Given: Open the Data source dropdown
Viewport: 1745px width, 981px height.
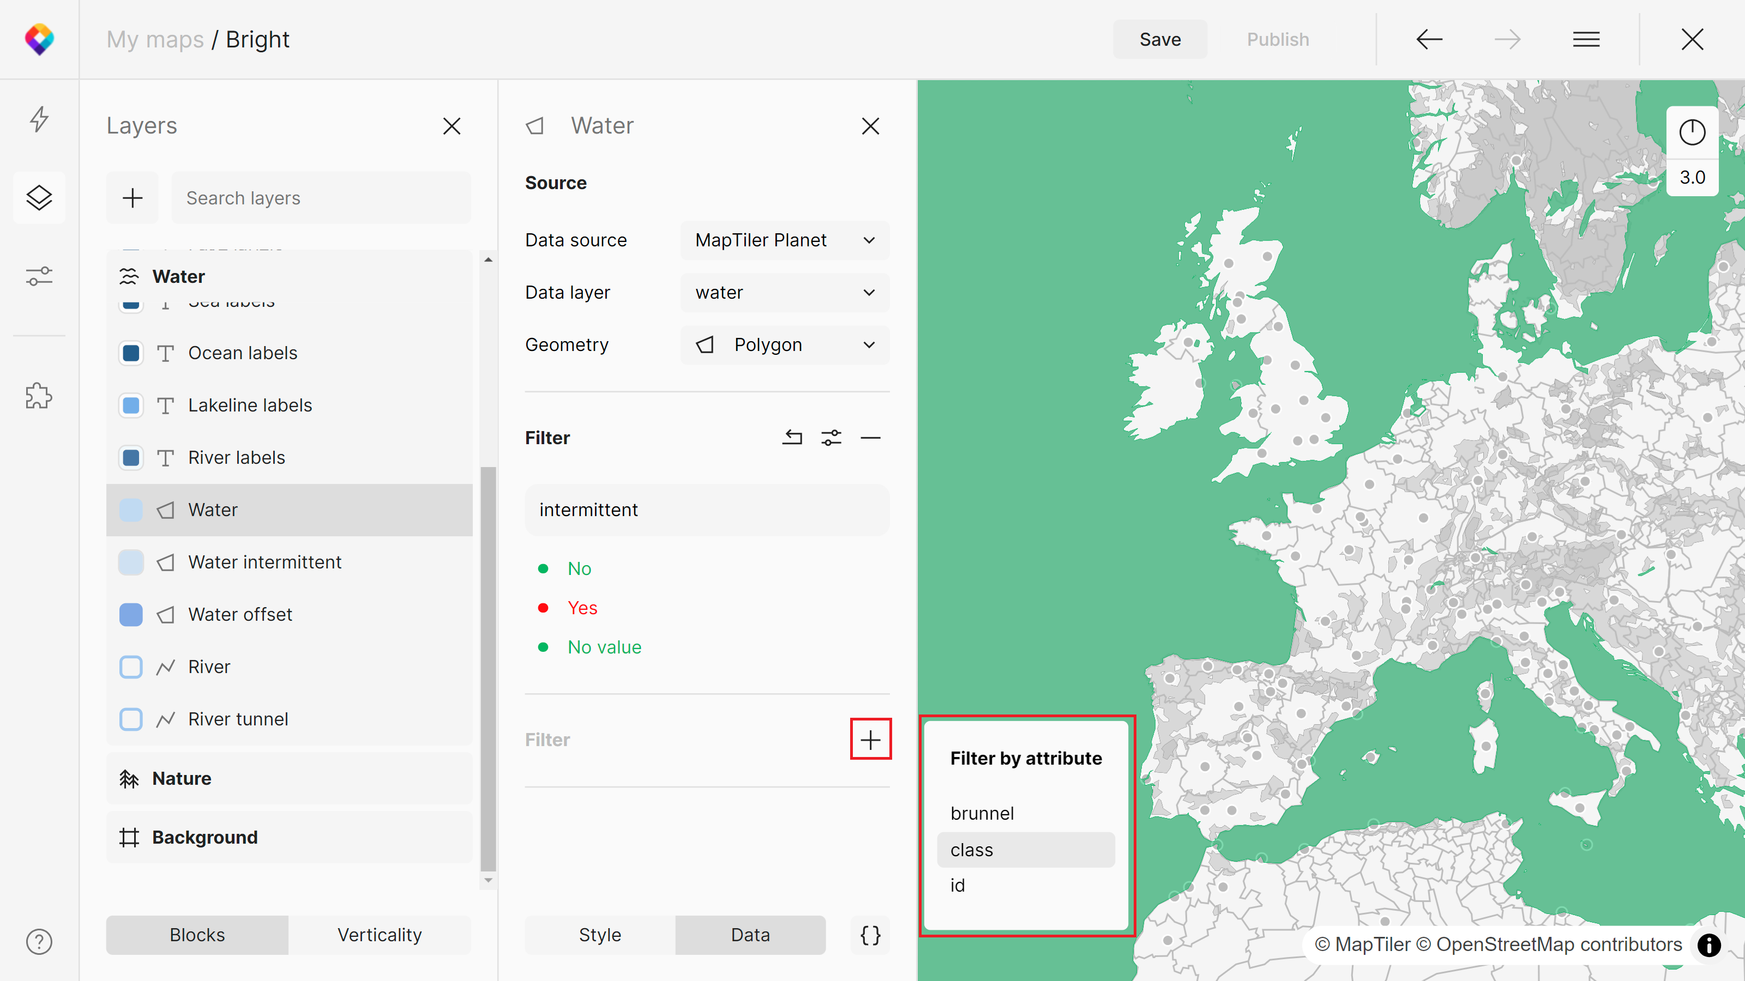Looking at the screenshot, I should 785,240.
